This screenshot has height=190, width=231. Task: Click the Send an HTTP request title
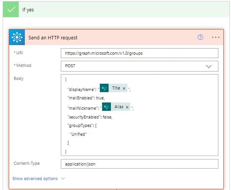click(53, 38)
